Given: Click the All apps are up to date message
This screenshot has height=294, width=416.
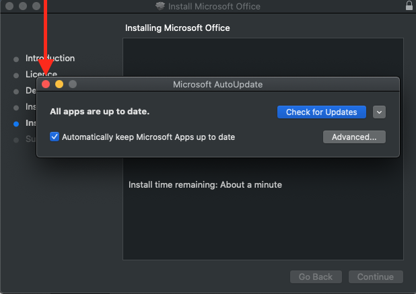Looking at the screenshot, I should (x=100, y=112).
